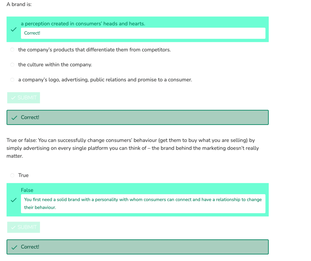Click the 'A brand is:' question heading
Screen dimensions: 311x261
(x=19, y=5)
